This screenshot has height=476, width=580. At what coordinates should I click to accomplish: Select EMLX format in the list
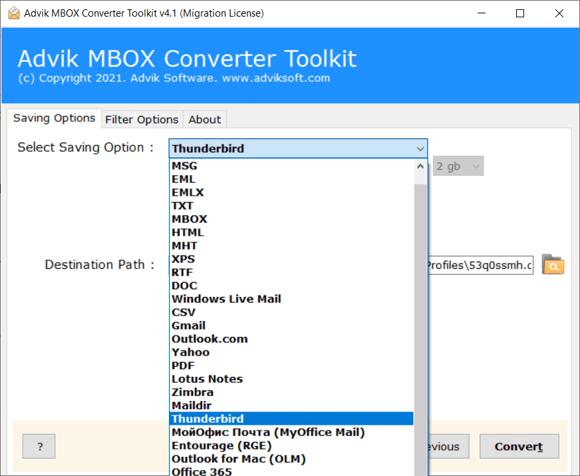291,192
